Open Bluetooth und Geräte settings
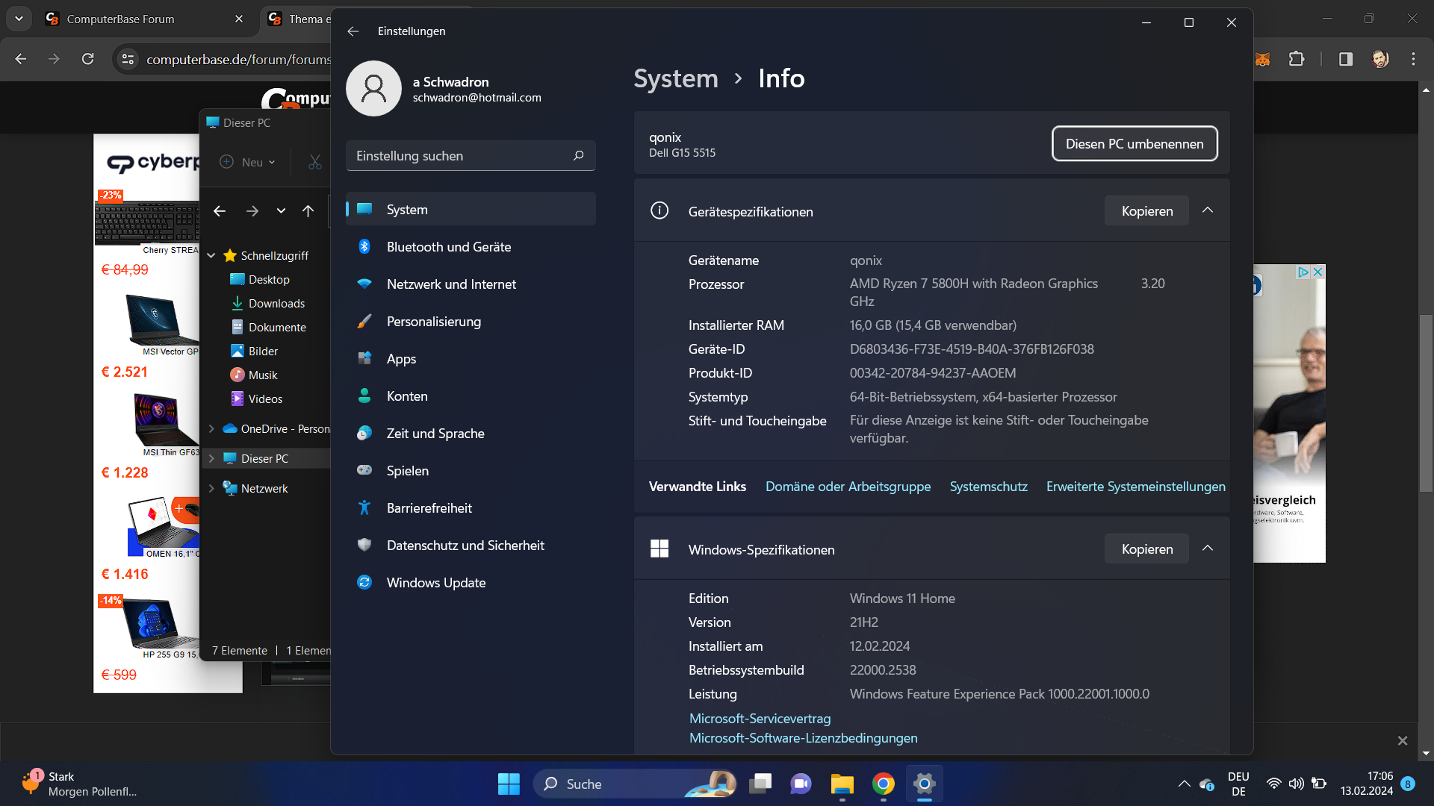1434x806 pixels. [x=448, y=247]
